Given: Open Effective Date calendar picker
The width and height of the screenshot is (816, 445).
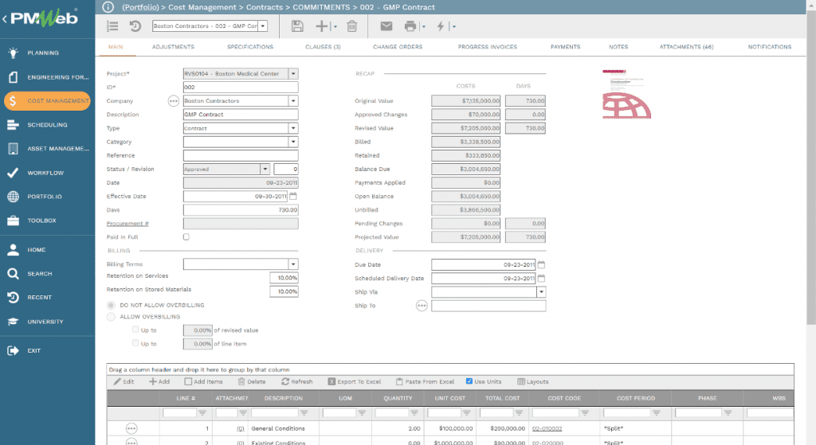Looking at the screenshot, I should coord(293,196).
